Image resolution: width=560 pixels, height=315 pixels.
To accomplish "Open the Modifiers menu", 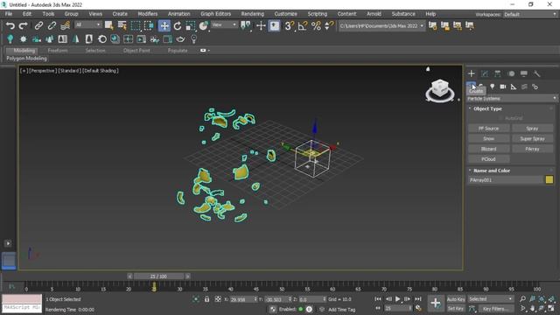I will (148, 14).
